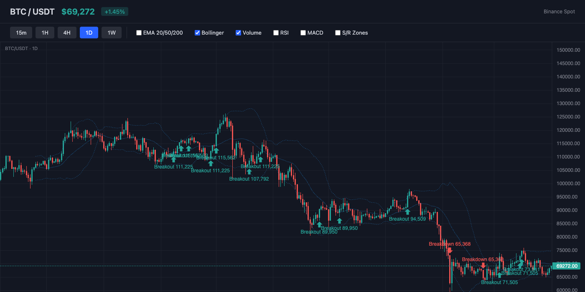Enable the S/R Zones checkbox
The height and width of the screenshot is (292, 585).
tap(338, 33)
